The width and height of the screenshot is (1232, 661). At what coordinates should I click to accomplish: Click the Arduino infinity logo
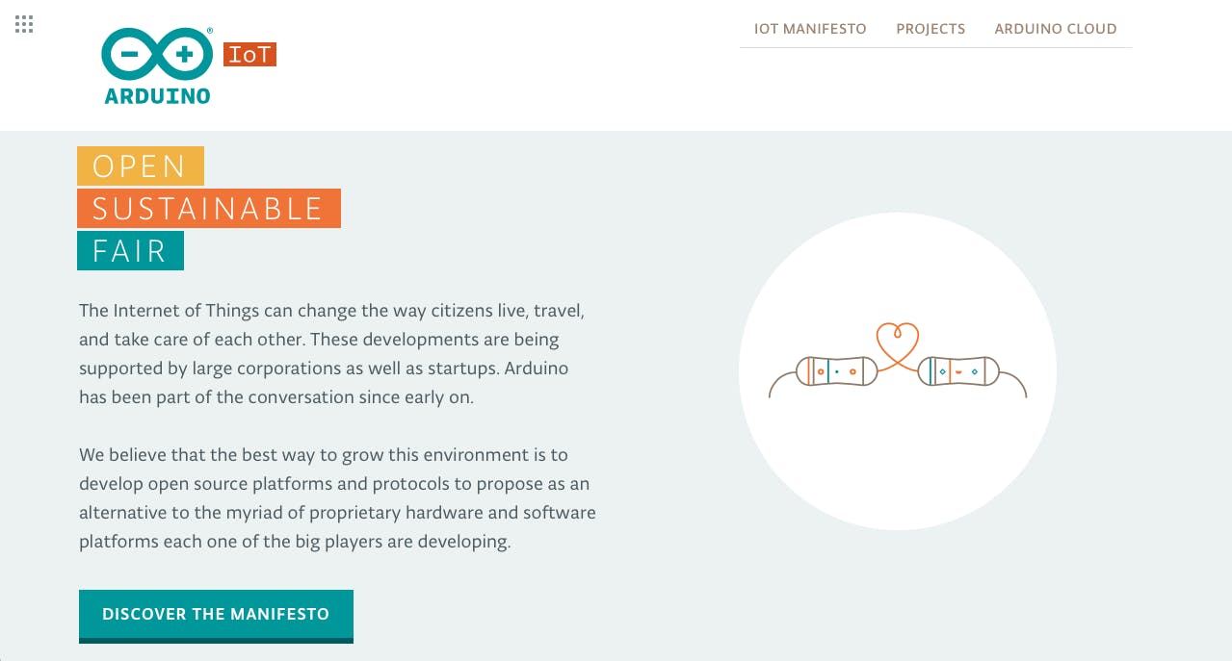pos(157,55)
